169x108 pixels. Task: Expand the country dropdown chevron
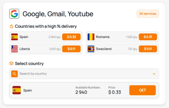point(154,74)
